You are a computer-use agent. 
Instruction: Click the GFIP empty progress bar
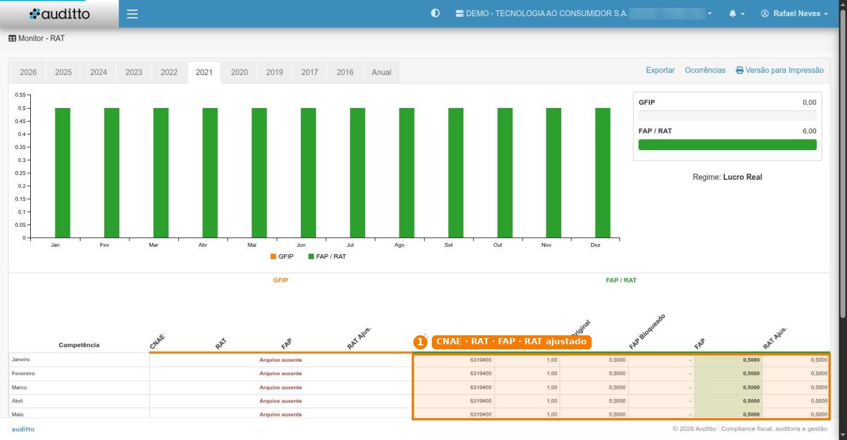728,115
